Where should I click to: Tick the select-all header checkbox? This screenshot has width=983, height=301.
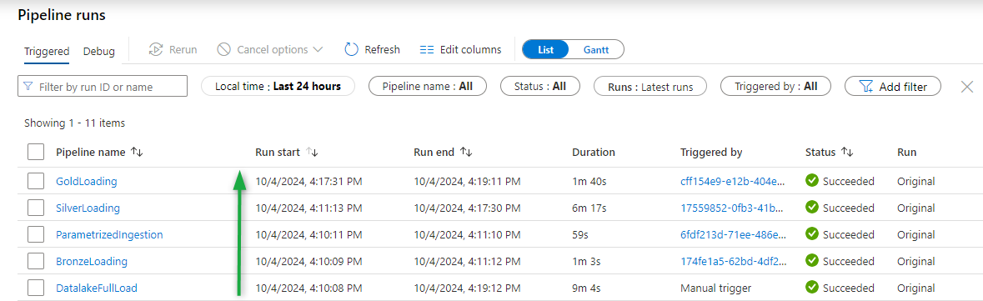click(x=36, y=152)
